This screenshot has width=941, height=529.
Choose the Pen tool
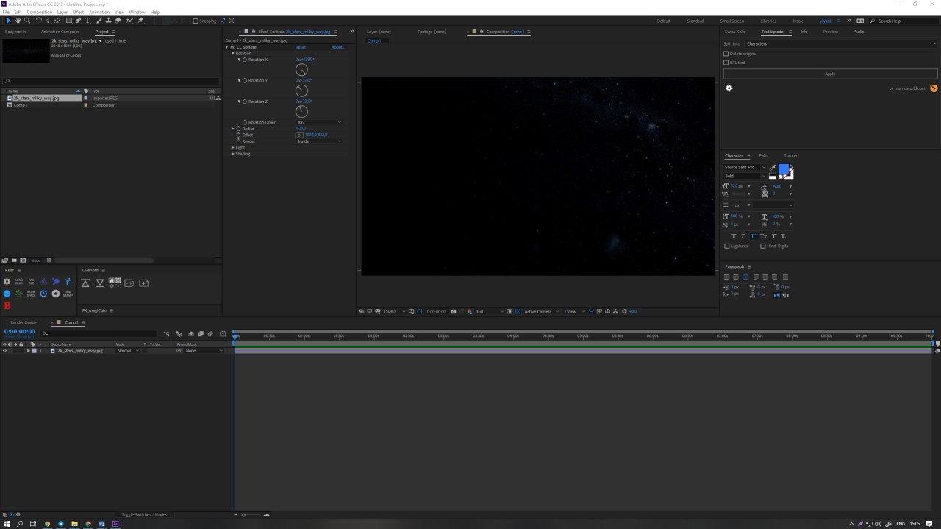point(78,21)
